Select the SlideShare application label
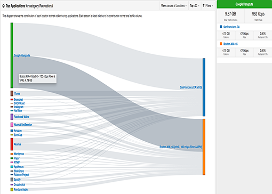272x194 pixels. click(19, 171)
